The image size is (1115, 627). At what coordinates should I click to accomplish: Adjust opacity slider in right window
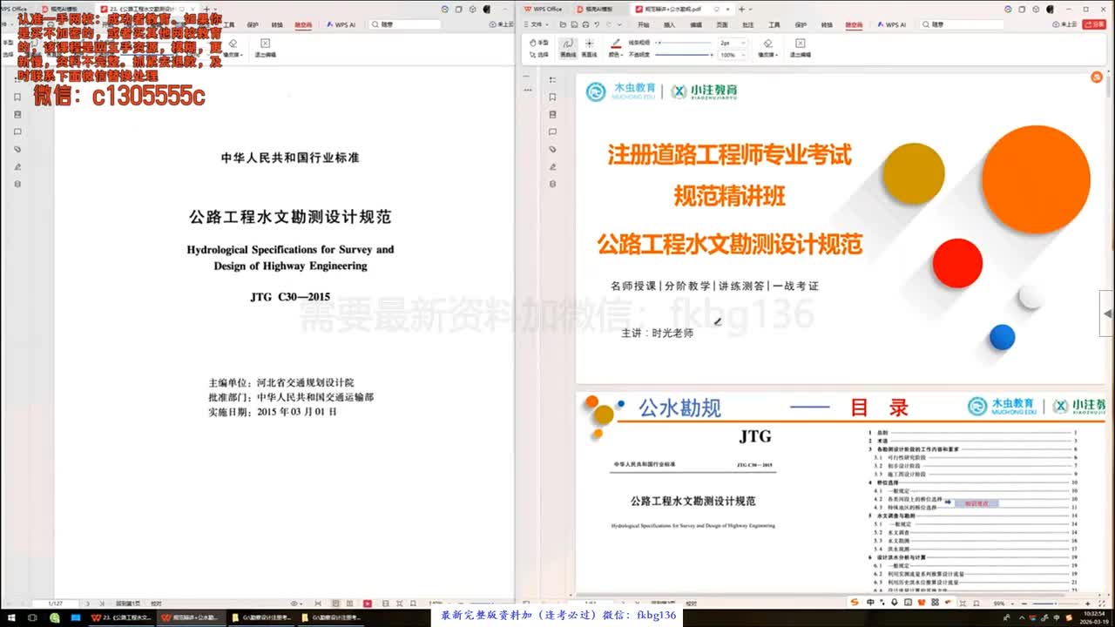[684, 55]
